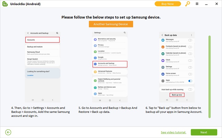
Task: Toggle the Apps backup switch
Action: tap(190, 81)
